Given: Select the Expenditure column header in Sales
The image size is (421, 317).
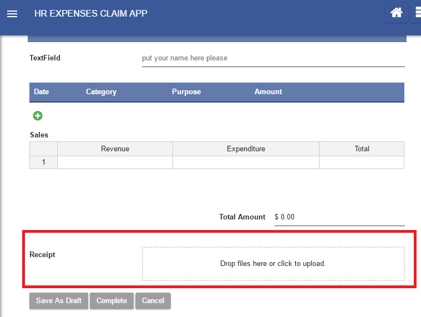Looking at the screenshot, I should coord(246,149).
